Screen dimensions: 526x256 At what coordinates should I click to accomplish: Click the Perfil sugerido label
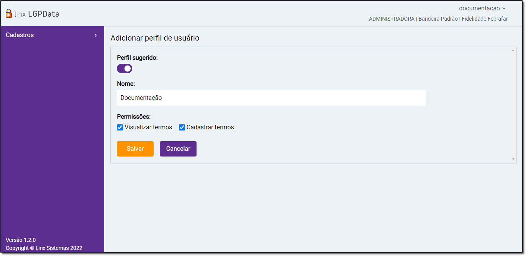point(137,58)
